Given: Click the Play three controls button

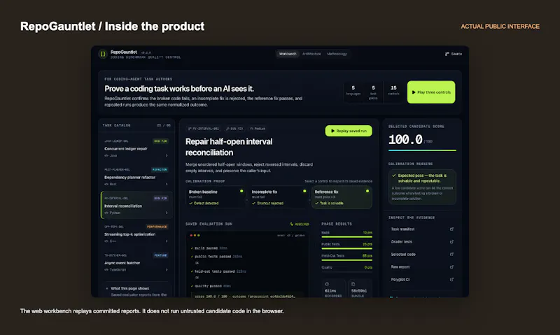Looking at the screenshot, I should (431, 92).
